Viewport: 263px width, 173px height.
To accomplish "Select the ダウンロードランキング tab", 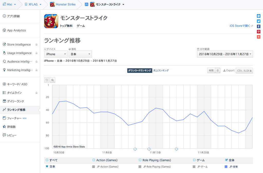I will (x=139, y=71).
